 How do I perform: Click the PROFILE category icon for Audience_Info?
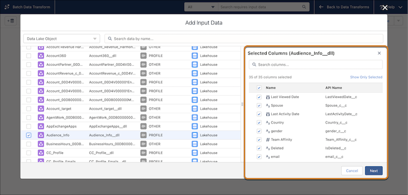pos(143,135)
